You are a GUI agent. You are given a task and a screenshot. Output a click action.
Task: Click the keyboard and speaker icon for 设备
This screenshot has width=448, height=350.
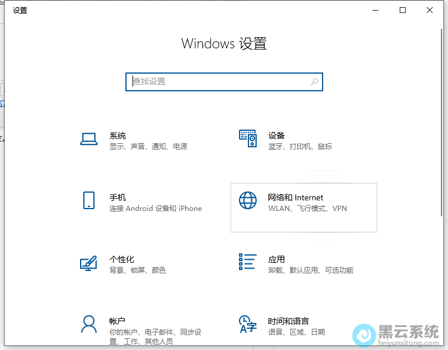[x=248, y=139]
